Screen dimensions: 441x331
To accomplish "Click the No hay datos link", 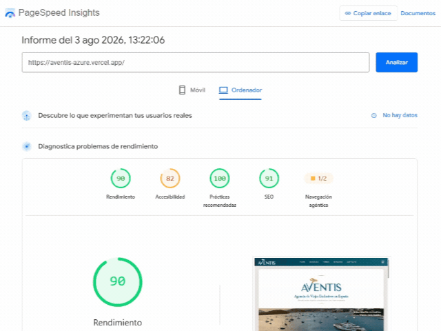I will pos(400,115).
